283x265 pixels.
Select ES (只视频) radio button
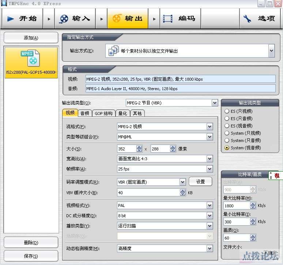[227, 111]
